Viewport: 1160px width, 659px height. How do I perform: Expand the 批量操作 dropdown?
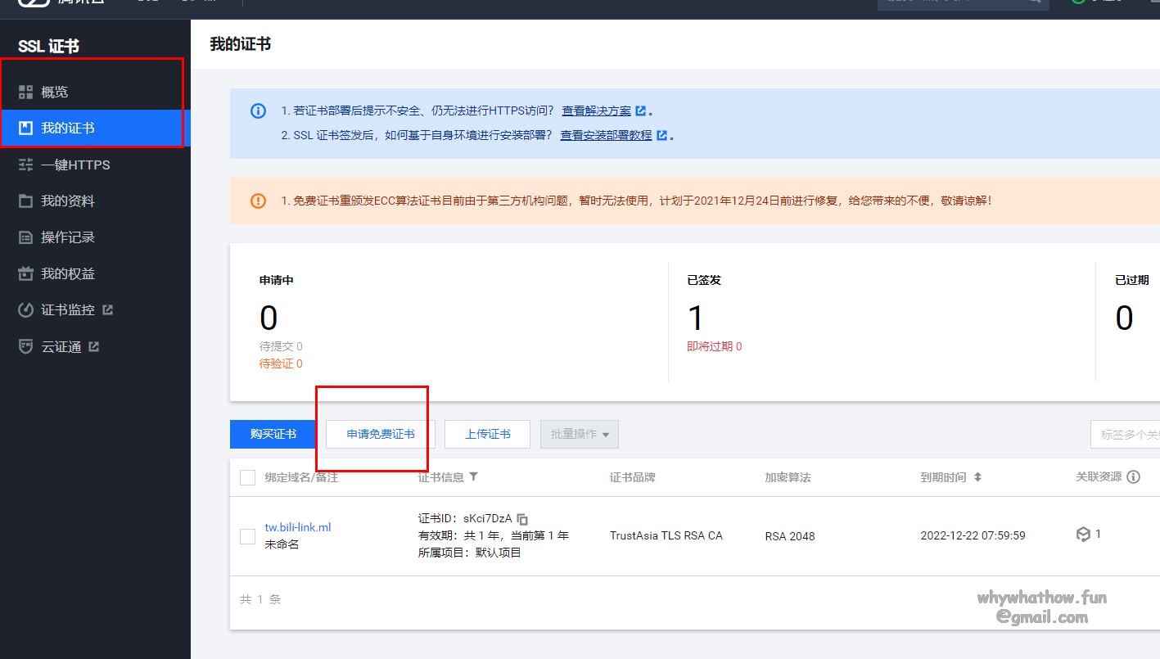tap(580, 434)
